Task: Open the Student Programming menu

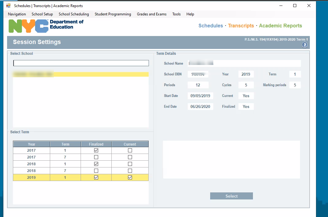Action: tap(113, 14)
